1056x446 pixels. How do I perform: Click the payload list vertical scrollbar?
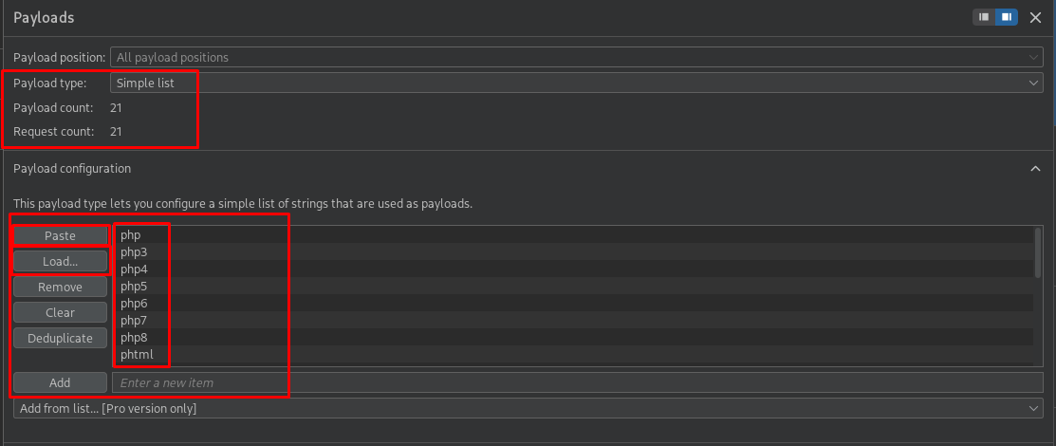click(x=1038, y=252)
